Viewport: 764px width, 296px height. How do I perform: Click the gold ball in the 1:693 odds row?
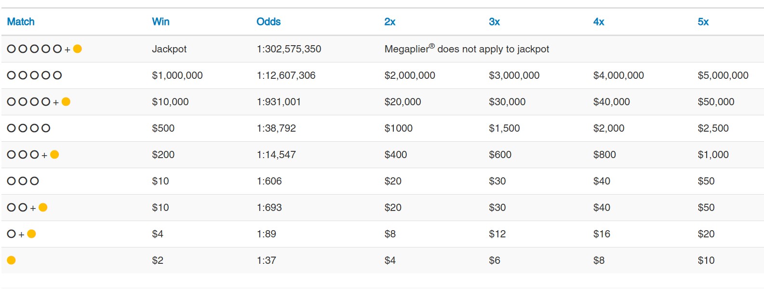click(x=43, y=207)
